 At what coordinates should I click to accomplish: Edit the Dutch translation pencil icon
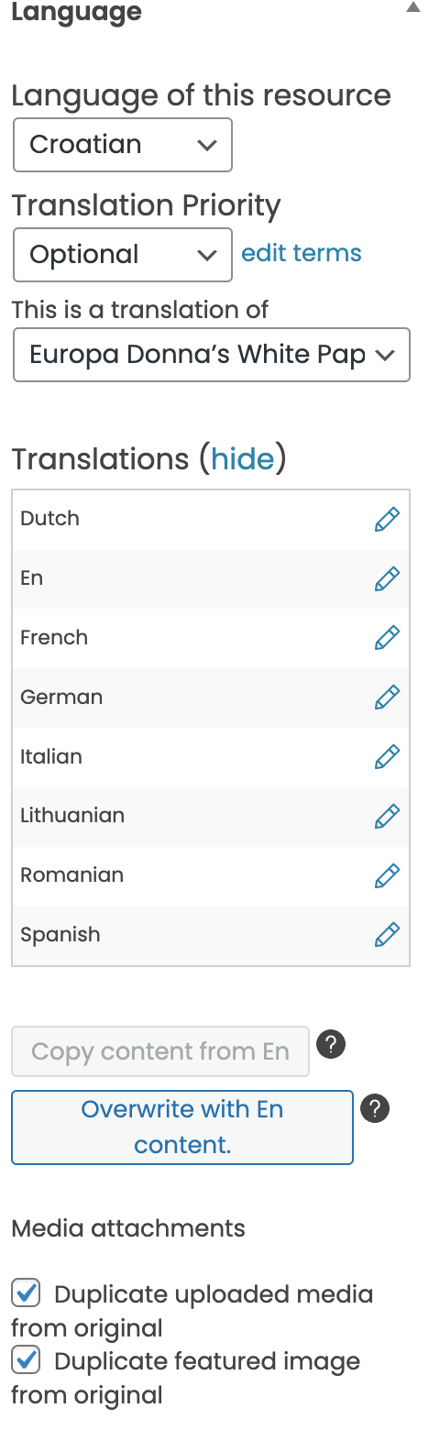click(387, 519)
